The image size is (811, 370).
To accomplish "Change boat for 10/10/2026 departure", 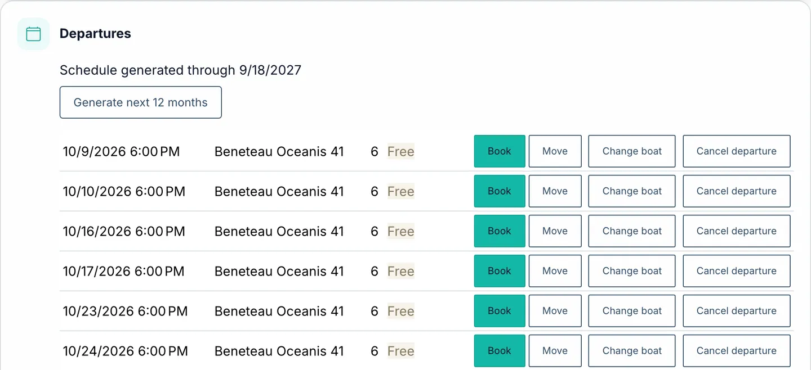I will [632, 191].
